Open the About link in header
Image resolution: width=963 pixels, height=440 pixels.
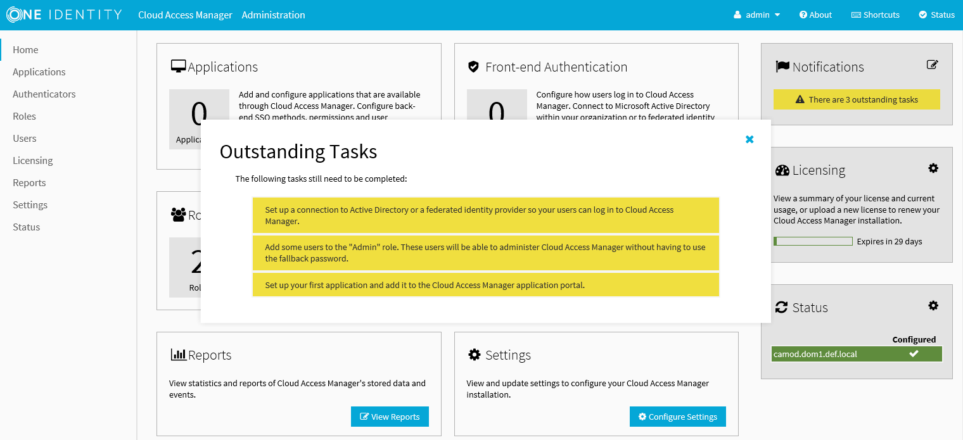pos(815,15)
